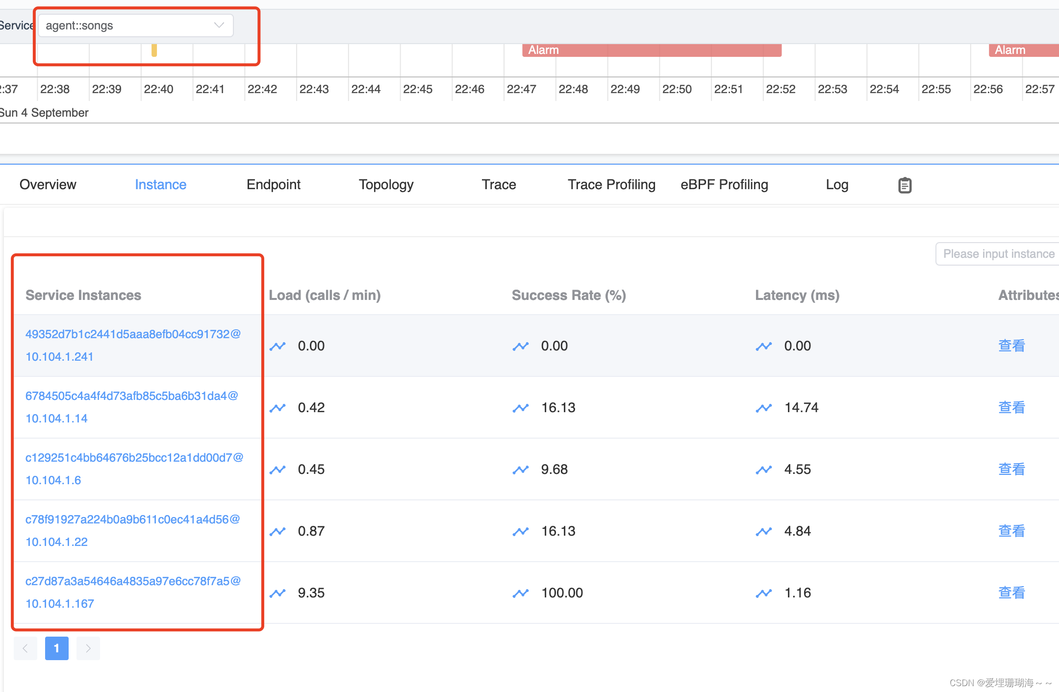The image size is (1059, 692).
Task: Click success rate trend icon beside 9.68
Action: [x=521, y=470]
